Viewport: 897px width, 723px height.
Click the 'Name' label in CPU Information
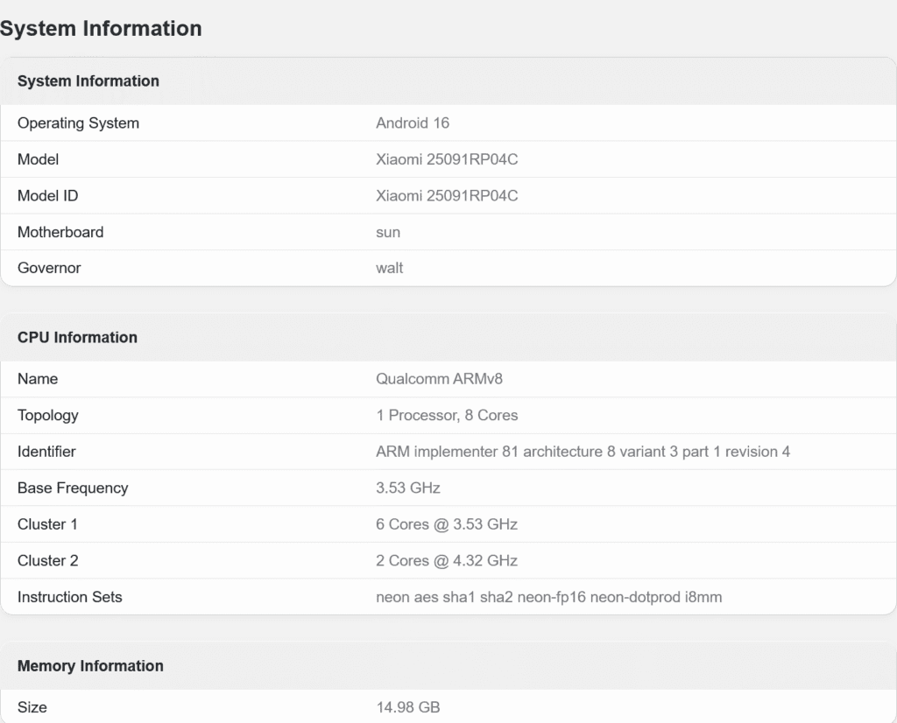click(38, 379)
